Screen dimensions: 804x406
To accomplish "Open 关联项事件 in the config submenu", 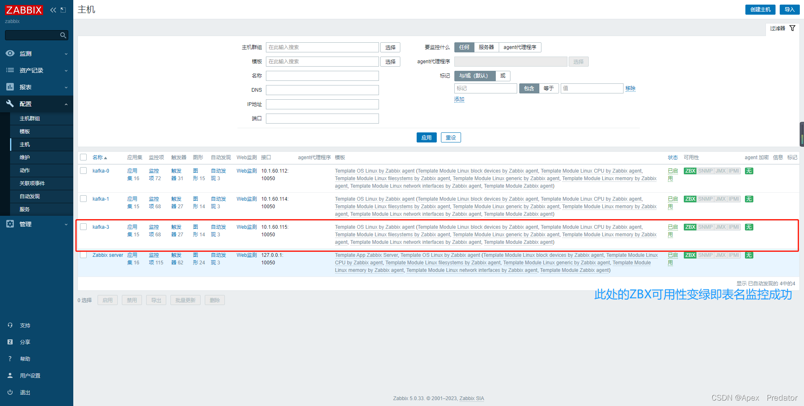I will 42,184.
